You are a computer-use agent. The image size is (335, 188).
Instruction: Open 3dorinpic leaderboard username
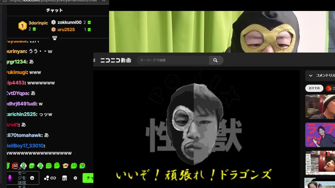click(38, 23)
